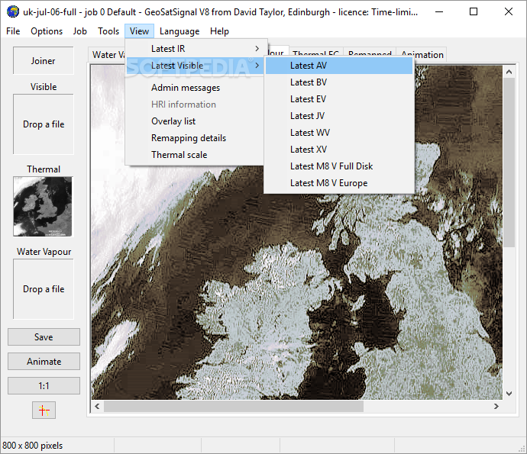Open the Language menu
This screenshot has width=527, height=454.
point(179,31)
